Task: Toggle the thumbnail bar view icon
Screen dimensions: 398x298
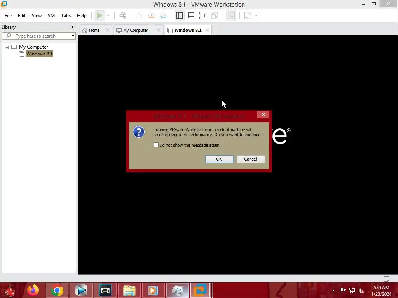Action: 191,16
